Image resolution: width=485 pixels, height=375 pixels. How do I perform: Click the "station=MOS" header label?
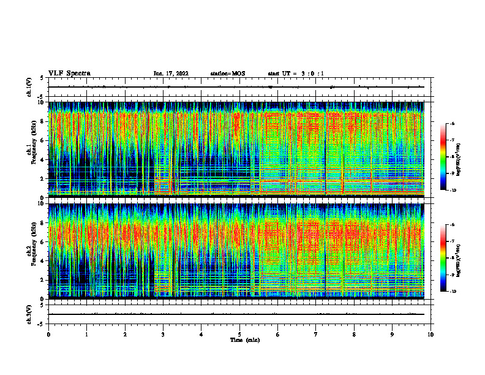(x=228, y=74)
